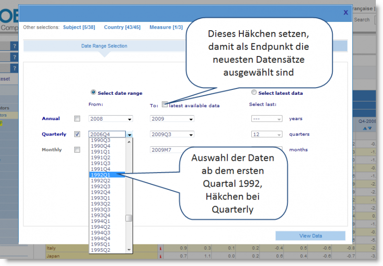Open the Annual 'From' dropdown showing 2008

(x=111, y=119)
